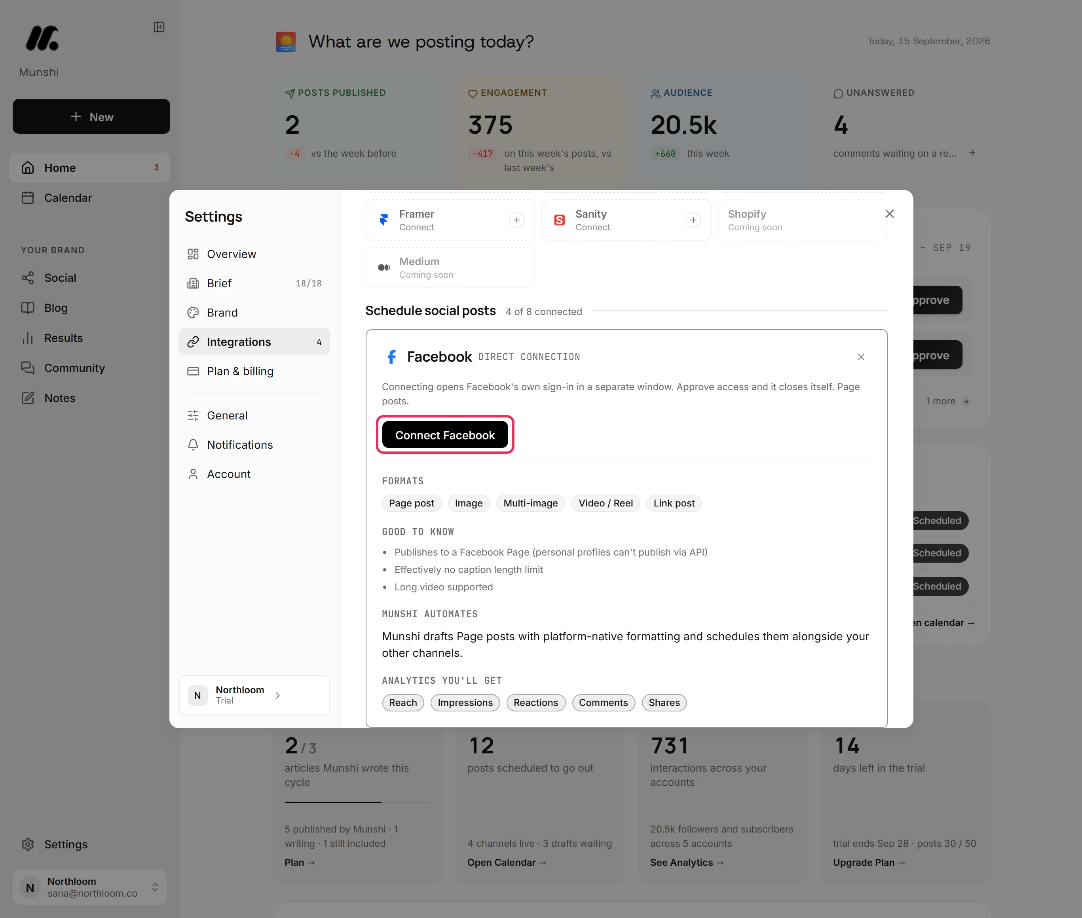Click the Shopify Coming soon card
This screenshot has width=1082, height=918.
point(803,220)
